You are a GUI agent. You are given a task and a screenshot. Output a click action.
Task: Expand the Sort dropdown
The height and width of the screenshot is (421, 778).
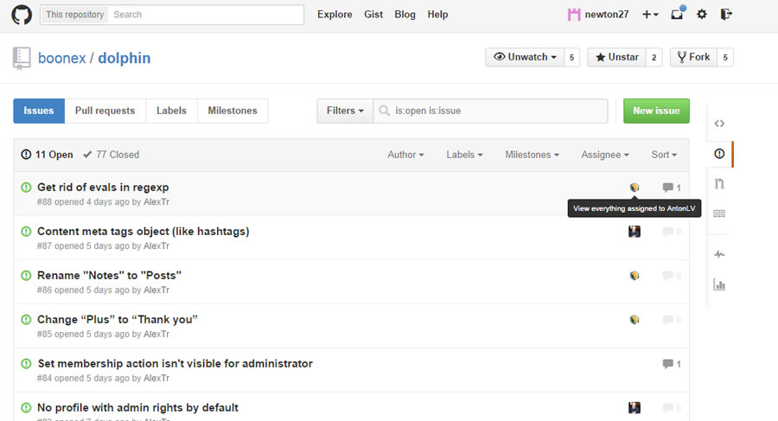coord(664,155)
